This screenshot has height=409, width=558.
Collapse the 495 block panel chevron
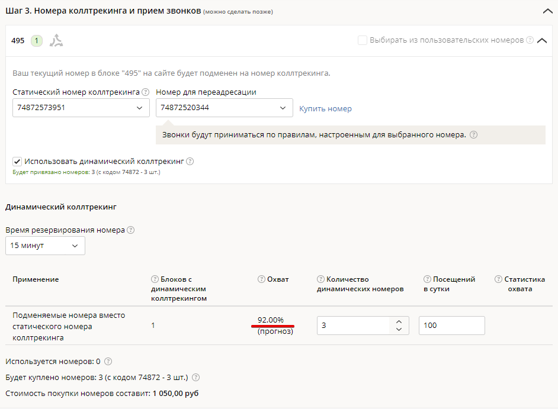(x=541, y=41)
